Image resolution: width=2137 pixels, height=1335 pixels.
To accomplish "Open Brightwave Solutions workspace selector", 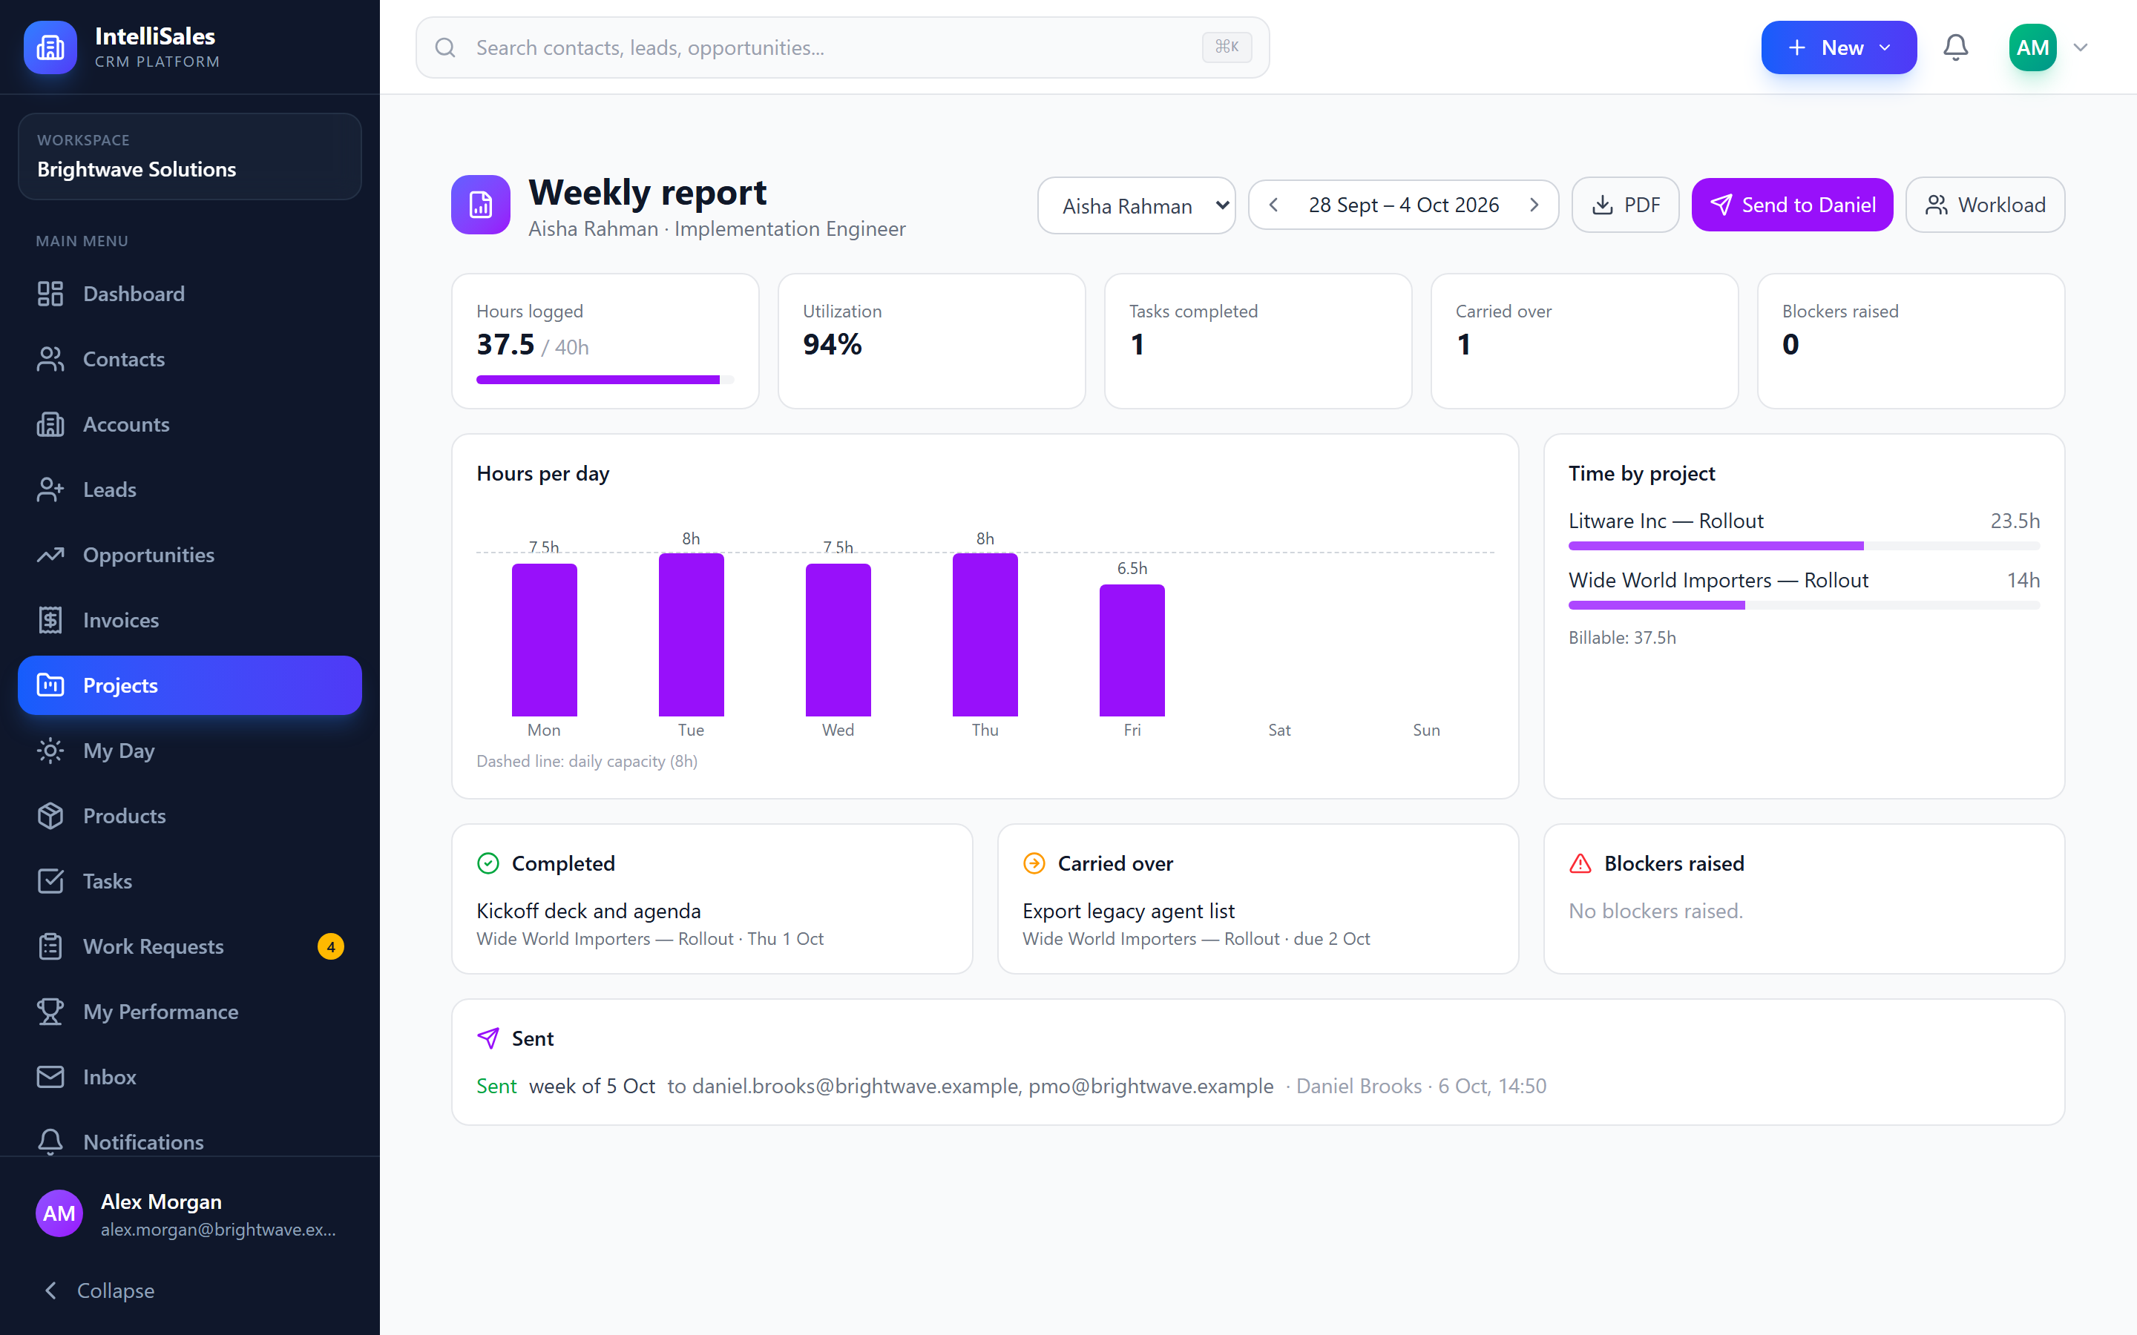I will pos(190,156).
